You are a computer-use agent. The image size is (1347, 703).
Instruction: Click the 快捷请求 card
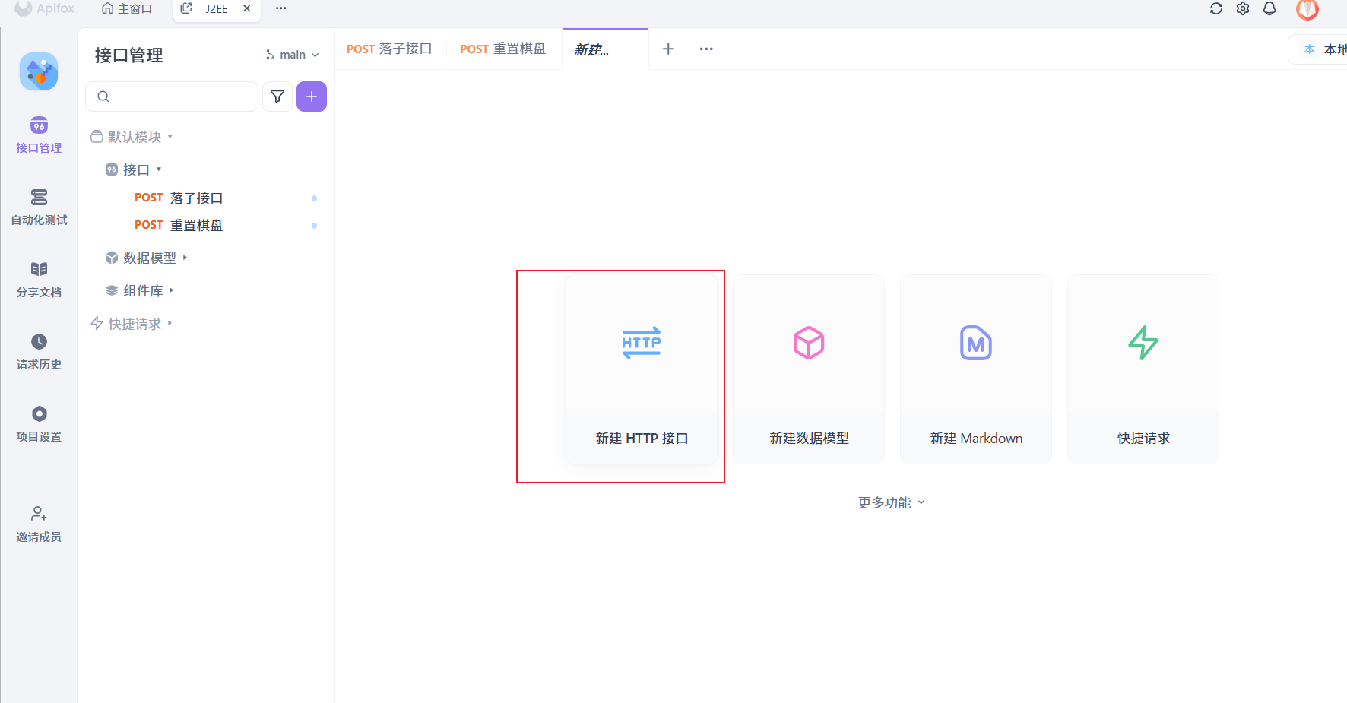pos(1143,369)
